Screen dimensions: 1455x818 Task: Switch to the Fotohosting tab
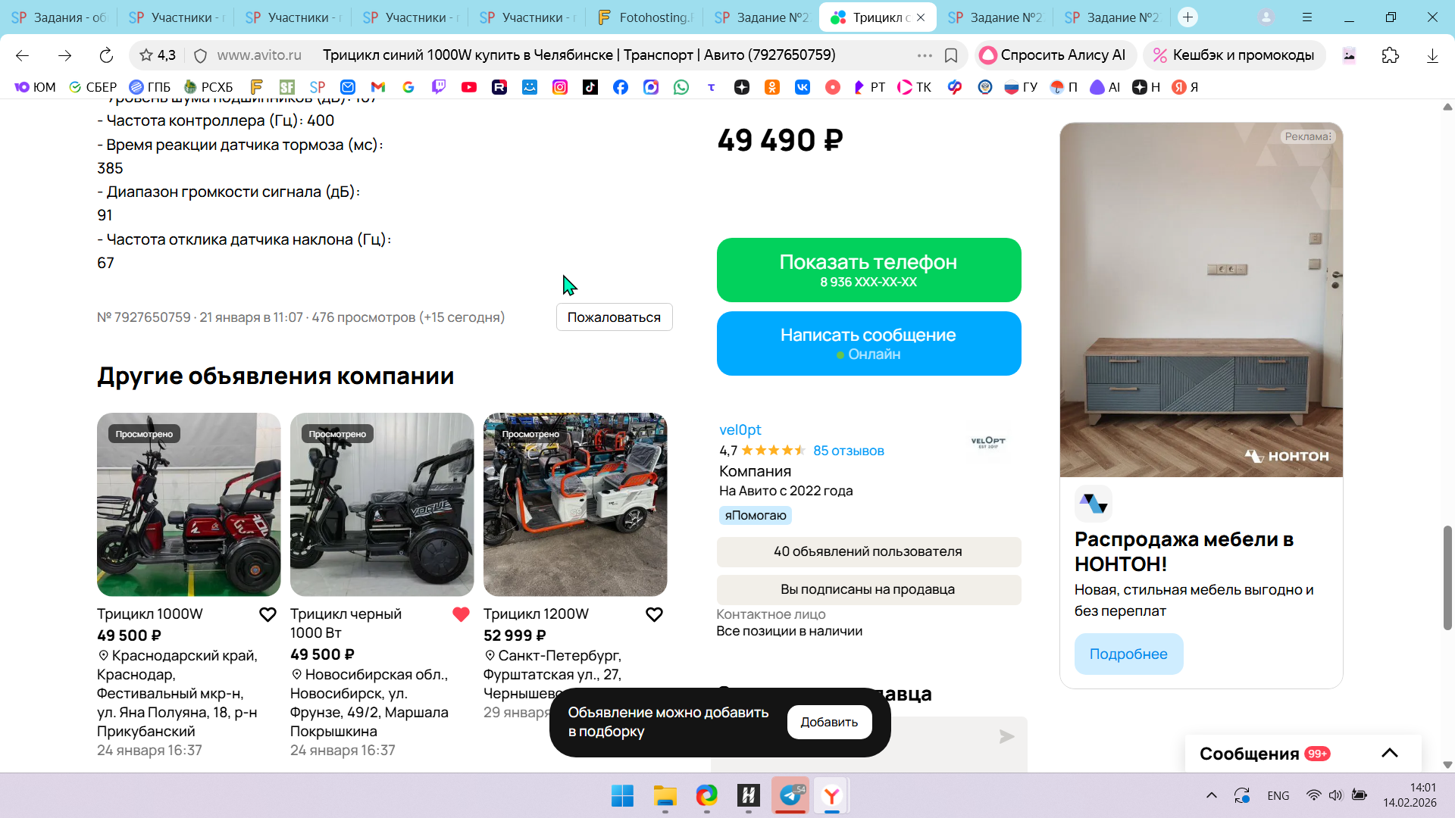pyautogui.click(x=646, y=17)
